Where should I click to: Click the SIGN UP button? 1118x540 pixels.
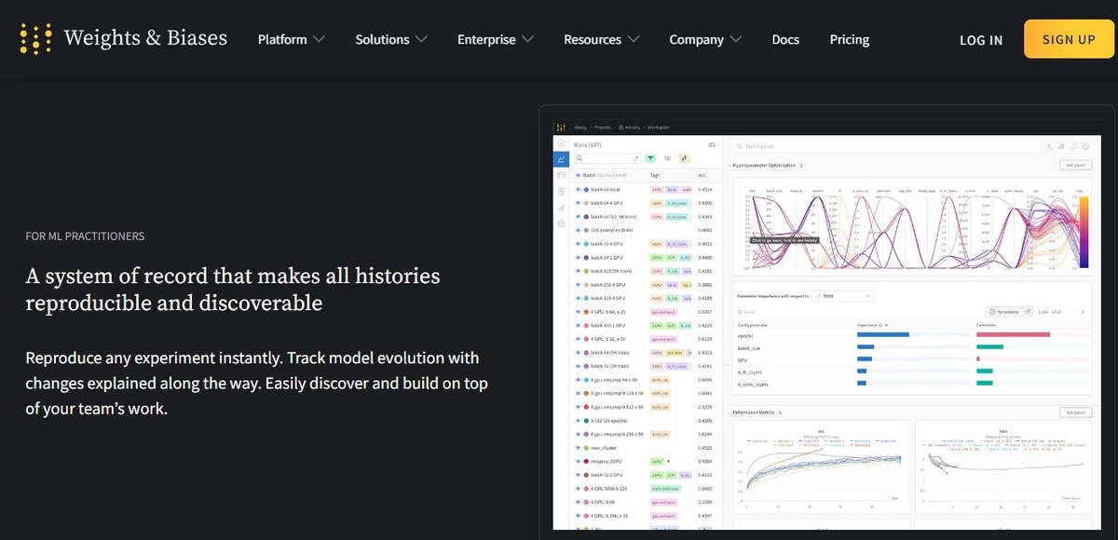(x=1069, y=39)
